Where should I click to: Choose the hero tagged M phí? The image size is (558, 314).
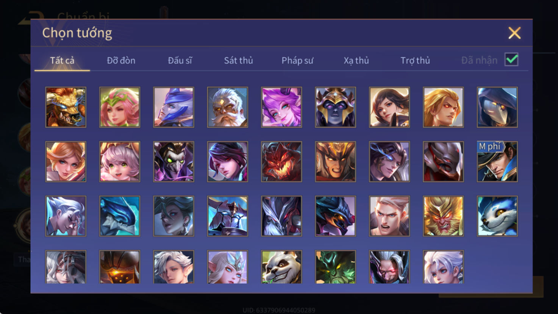pyautogui.click(x=497, y=162)
